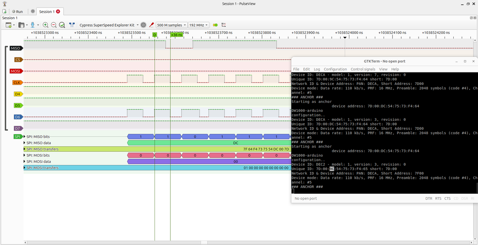Image resolution: width=478 pixels, height=245 pixels.
Task: Open the 500 M samples dropdown
Action: 171,25
